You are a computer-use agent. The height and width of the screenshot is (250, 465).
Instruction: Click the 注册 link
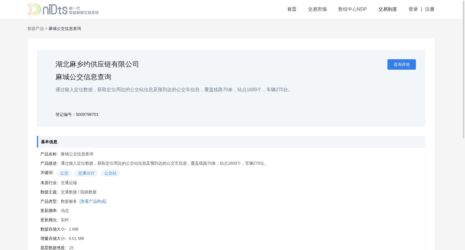pyautogui.click(x=430, y=9)
